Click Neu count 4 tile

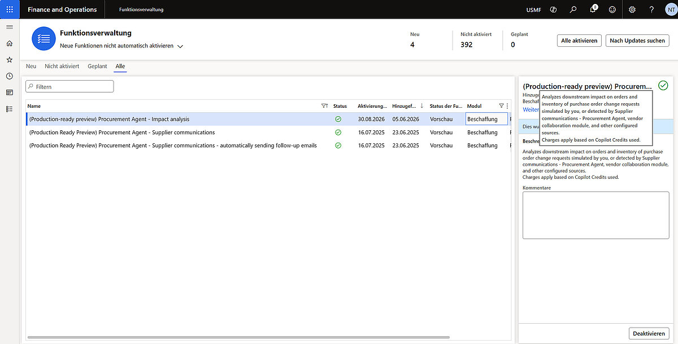(x=415, y=40)
